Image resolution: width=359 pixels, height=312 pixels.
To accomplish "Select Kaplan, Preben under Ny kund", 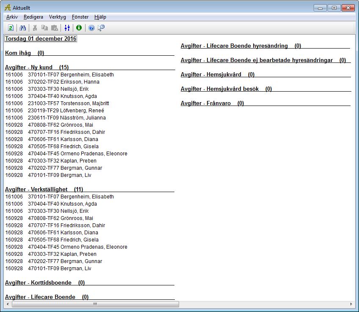I will click(51, 161).
